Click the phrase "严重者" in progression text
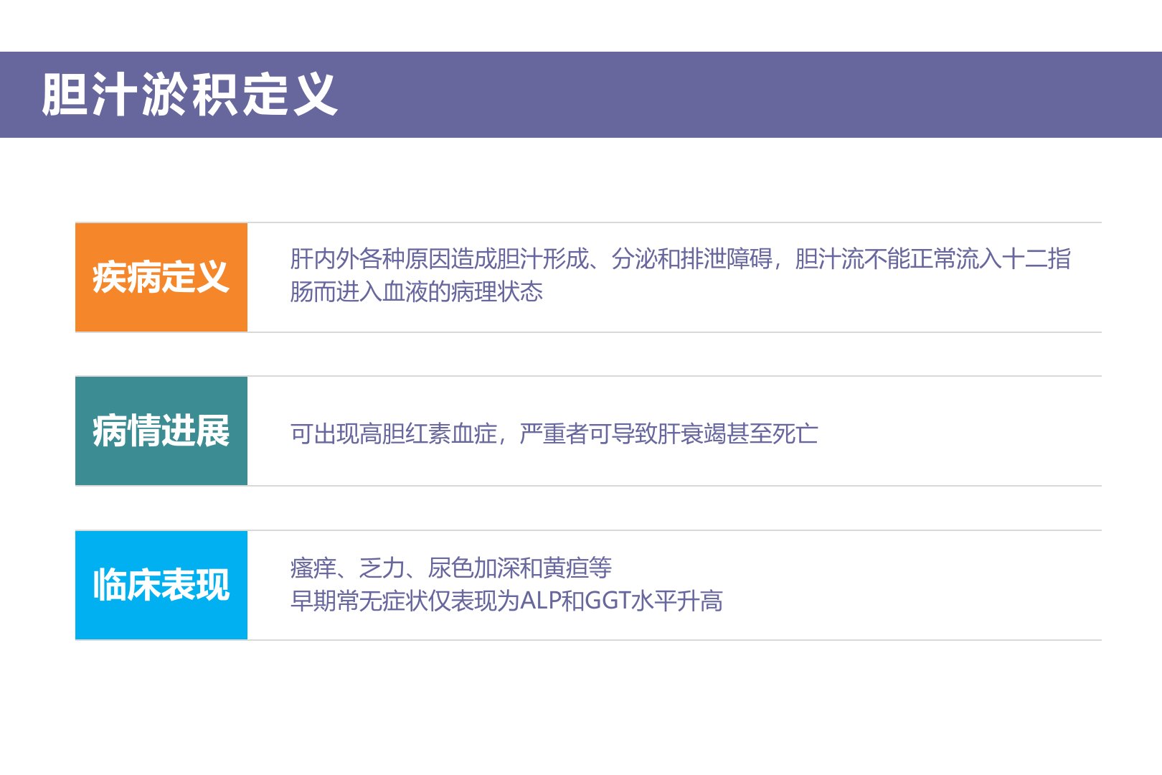 click(x=554, y=433)
